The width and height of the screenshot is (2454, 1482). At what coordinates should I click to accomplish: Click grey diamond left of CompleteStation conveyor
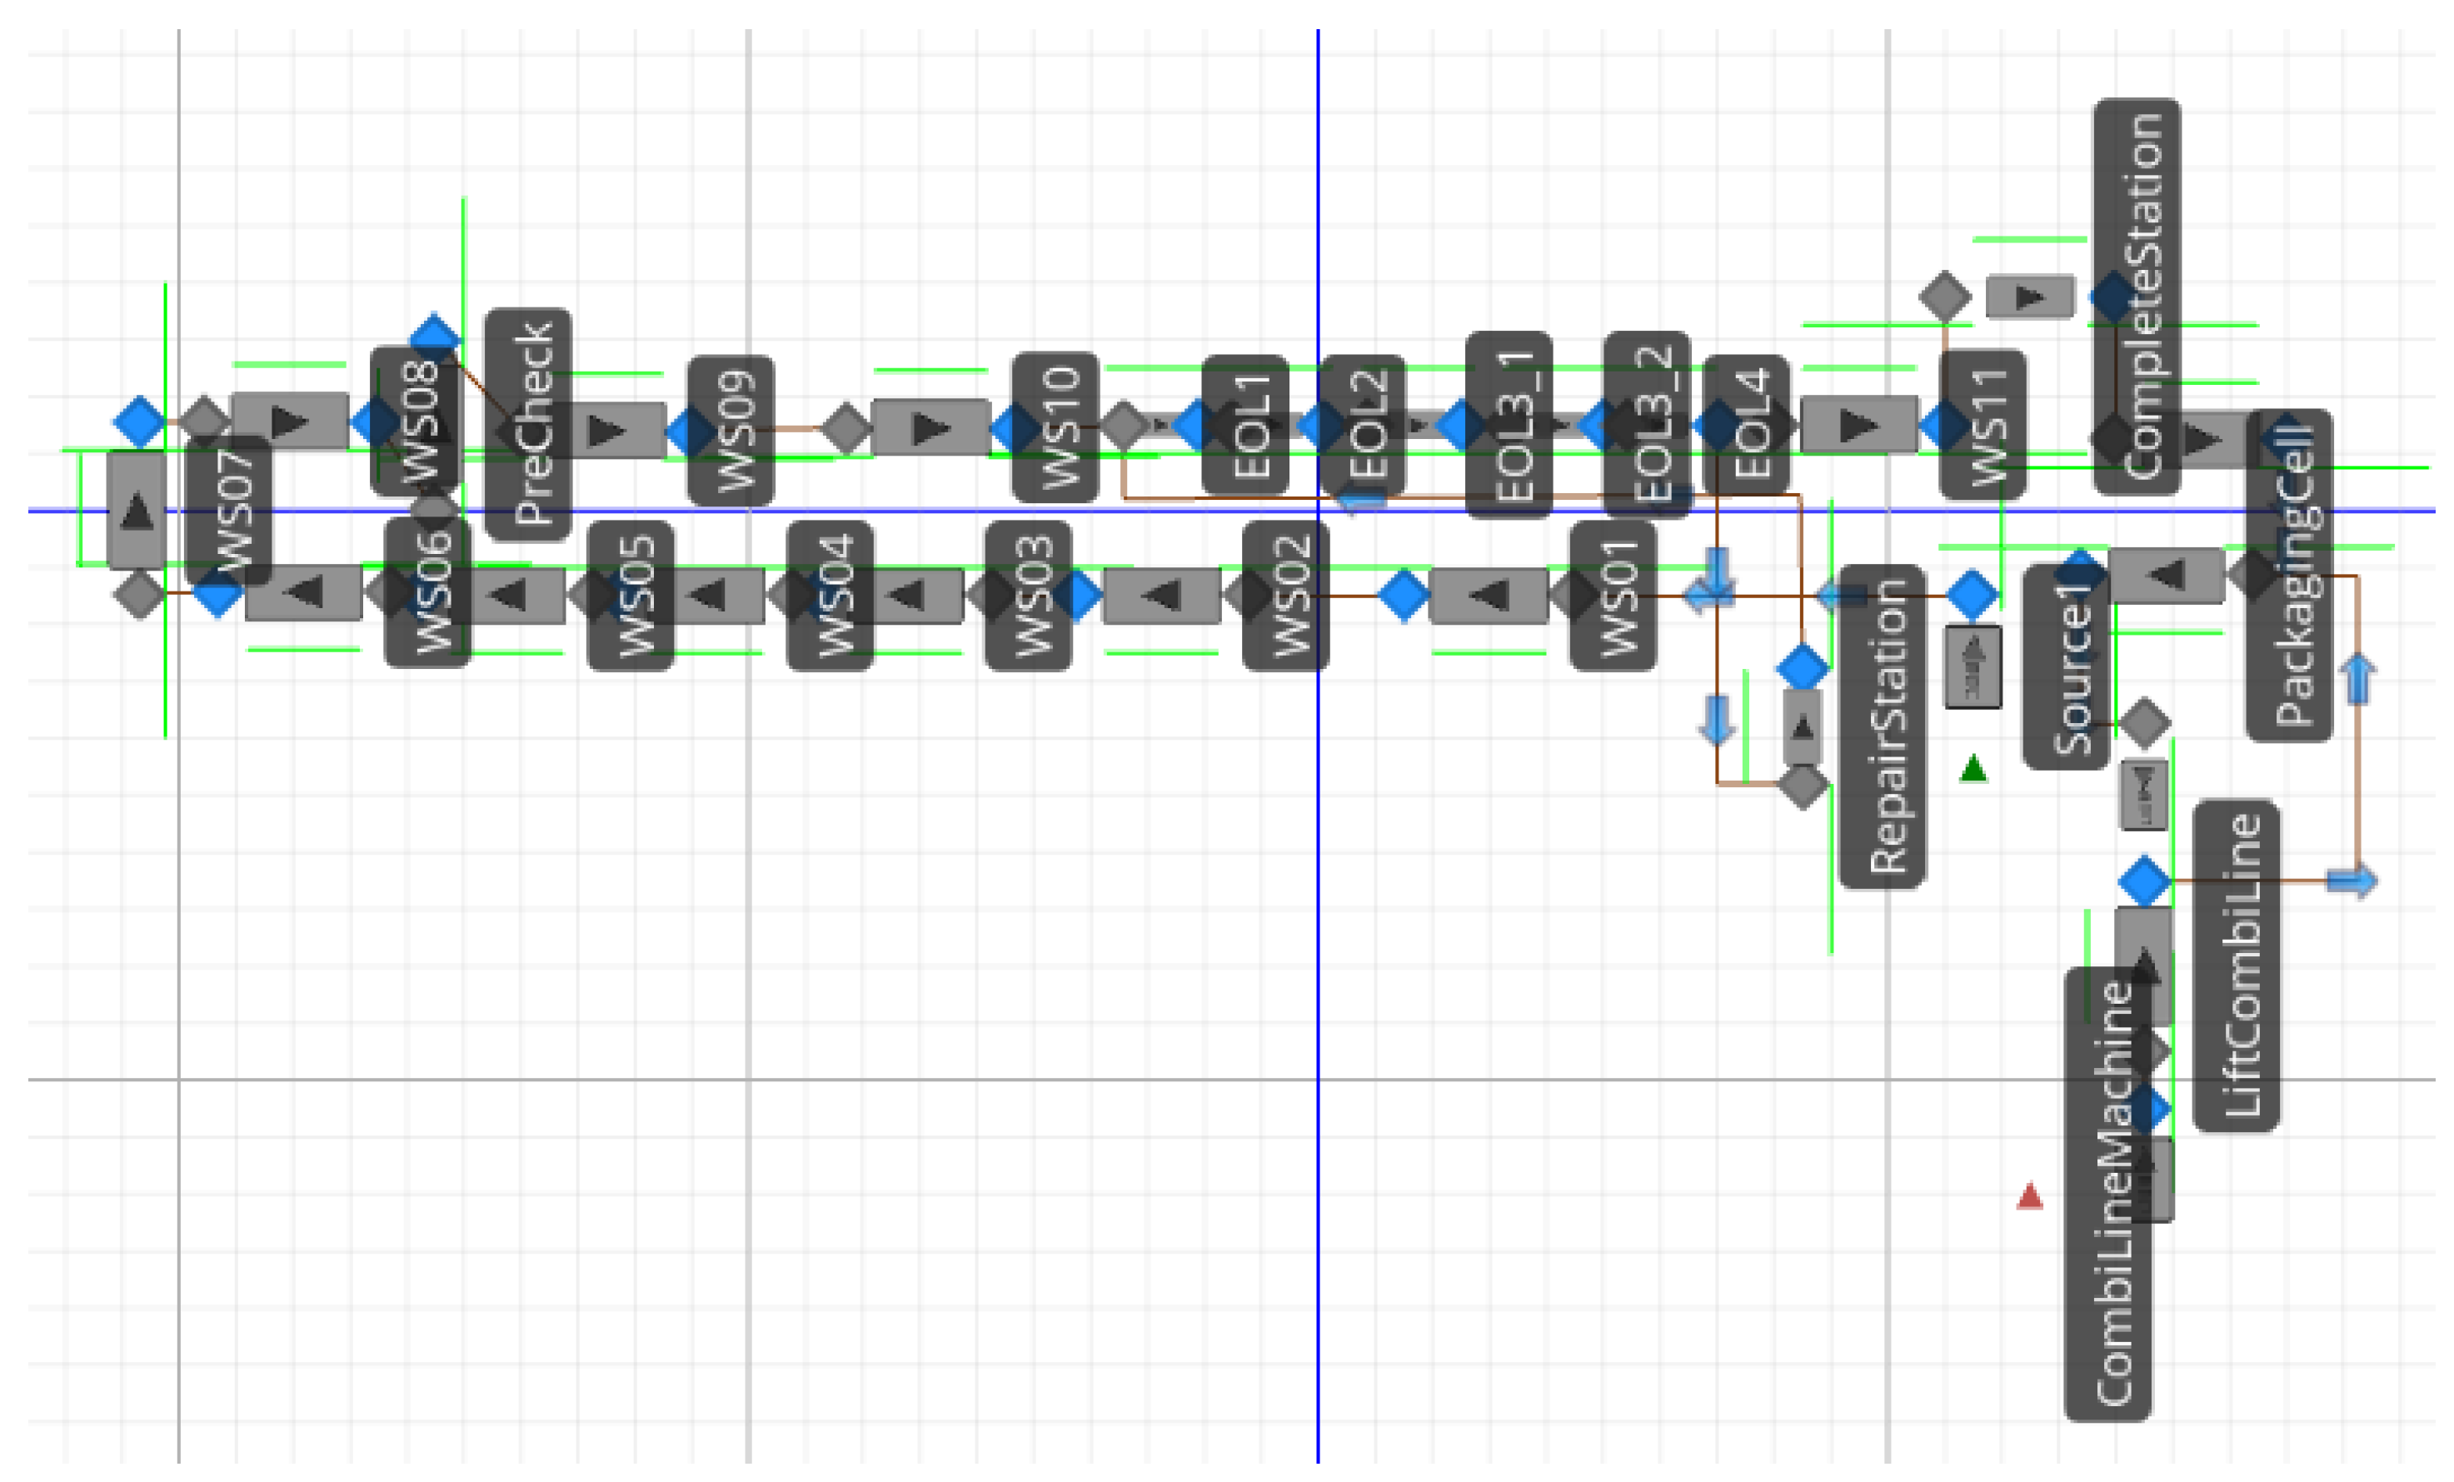[1944, 296]
